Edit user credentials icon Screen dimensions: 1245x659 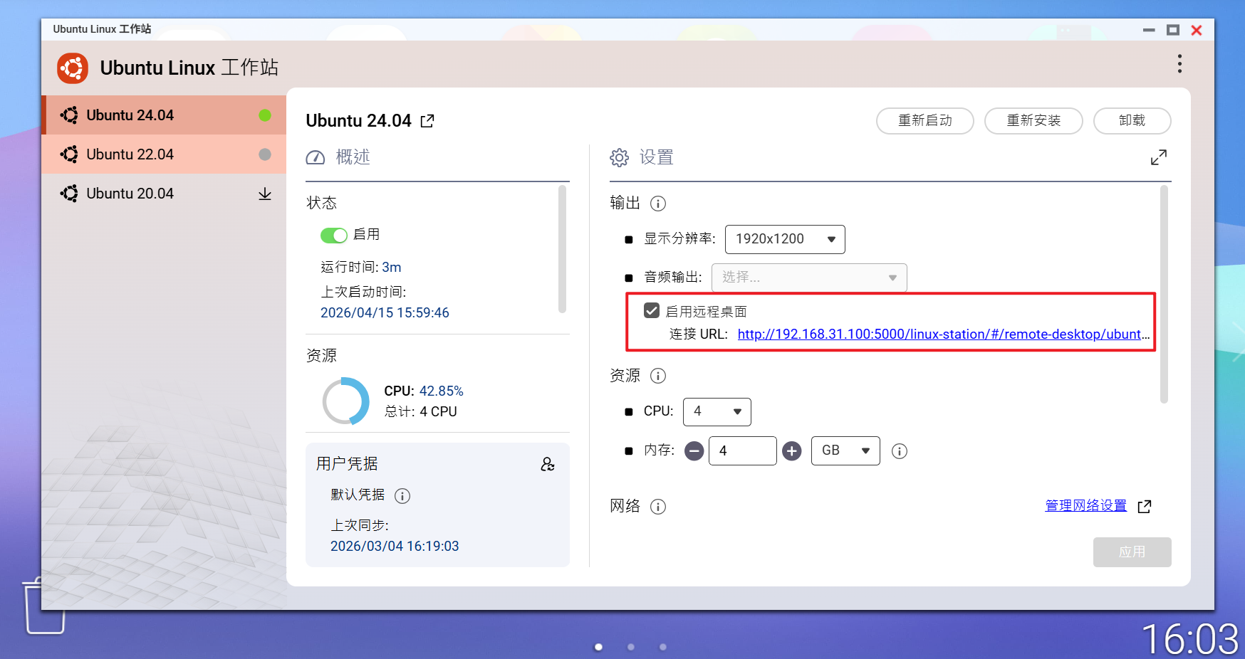click(548, 465)
